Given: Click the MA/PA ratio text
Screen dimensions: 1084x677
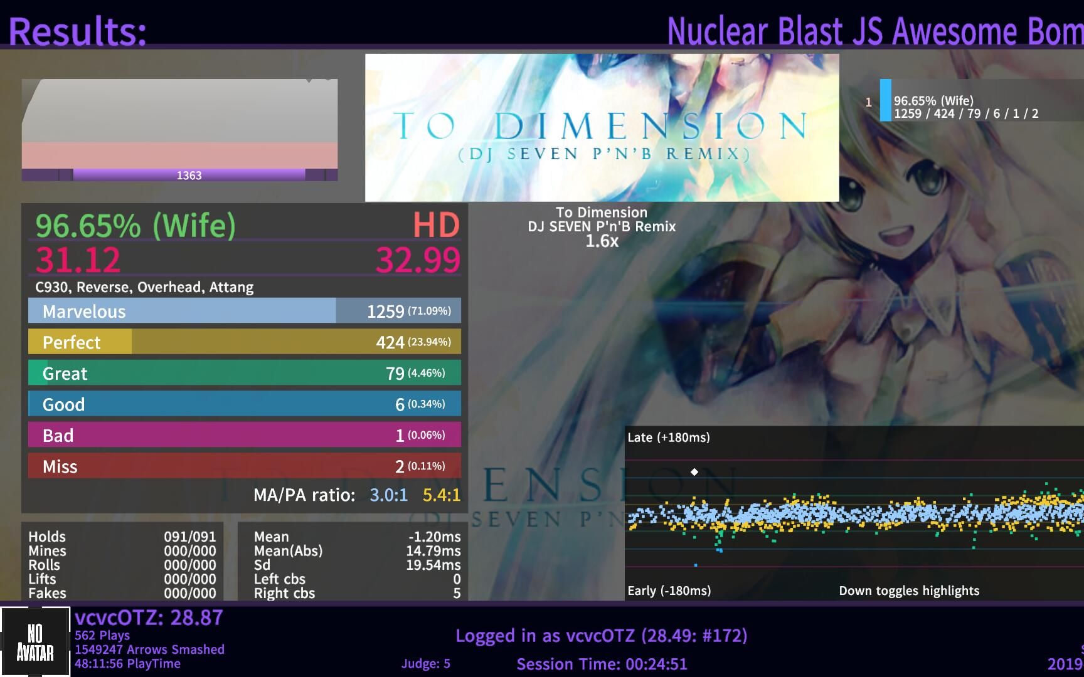Looking at the screenshot, I should [x=304, y=495].
